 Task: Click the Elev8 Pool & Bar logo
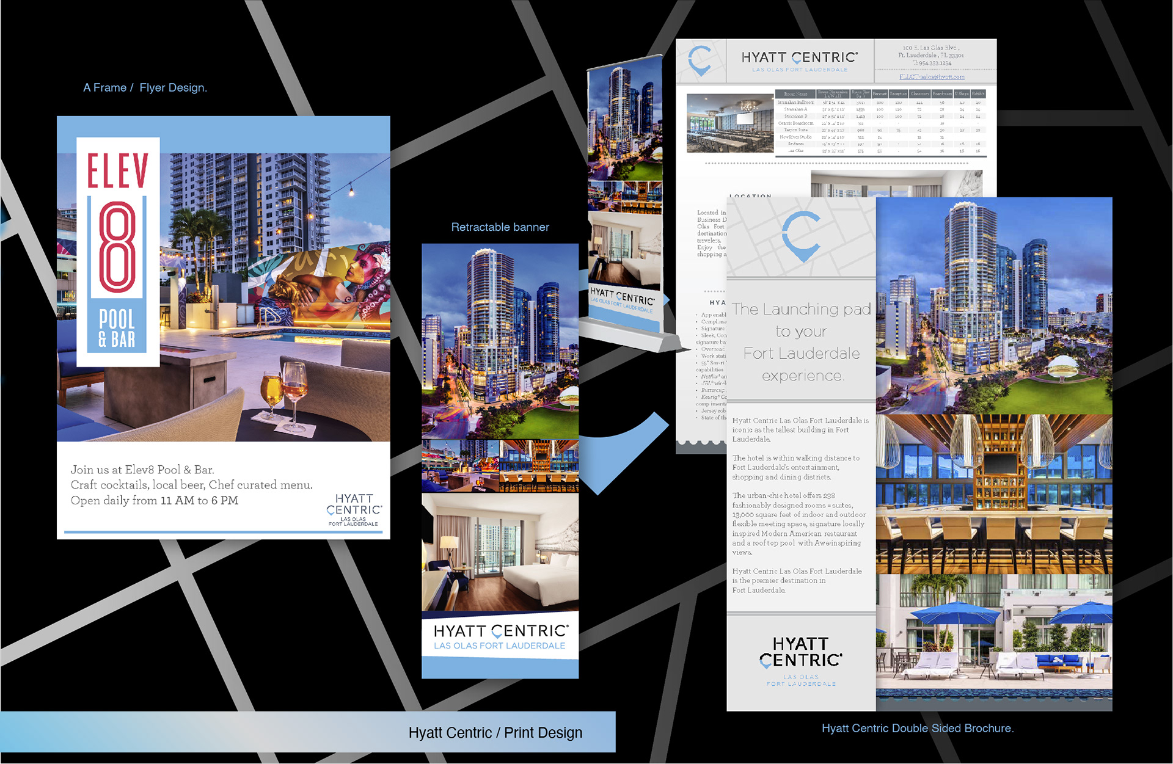click(x=118, y=252)
